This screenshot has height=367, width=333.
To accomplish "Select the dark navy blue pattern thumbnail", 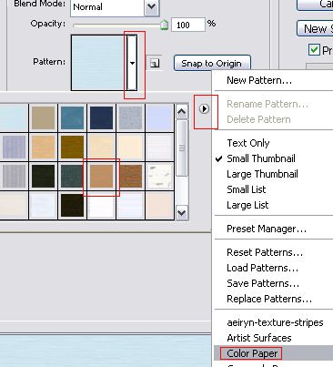I will pos(101,117).
